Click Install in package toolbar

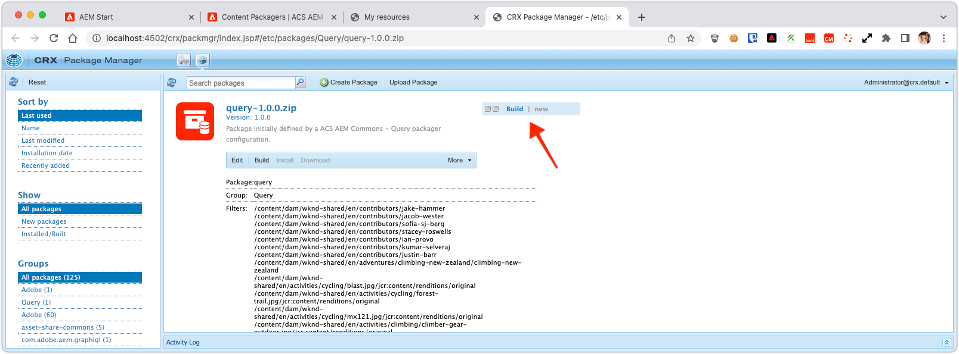(285, 160)
